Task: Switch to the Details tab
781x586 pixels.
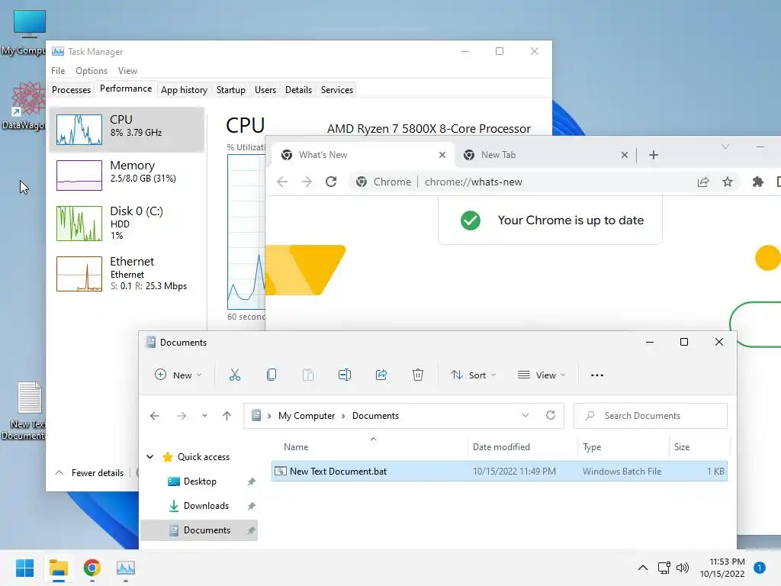Action: pos(298,90)
